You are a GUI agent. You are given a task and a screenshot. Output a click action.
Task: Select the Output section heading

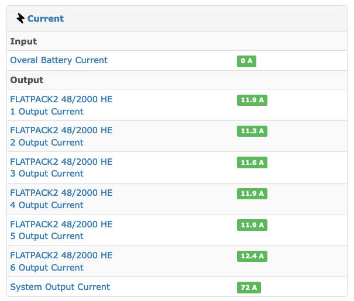coord(27,80)
